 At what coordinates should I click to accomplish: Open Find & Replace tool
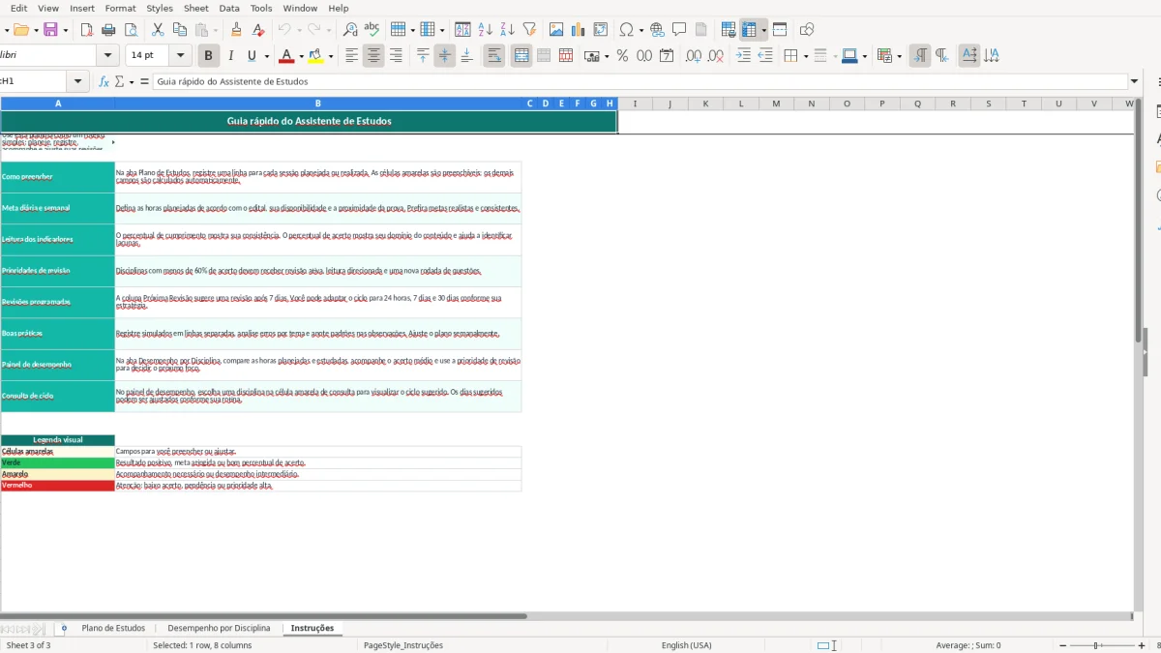pyautogui.click(x=350, y=30)
